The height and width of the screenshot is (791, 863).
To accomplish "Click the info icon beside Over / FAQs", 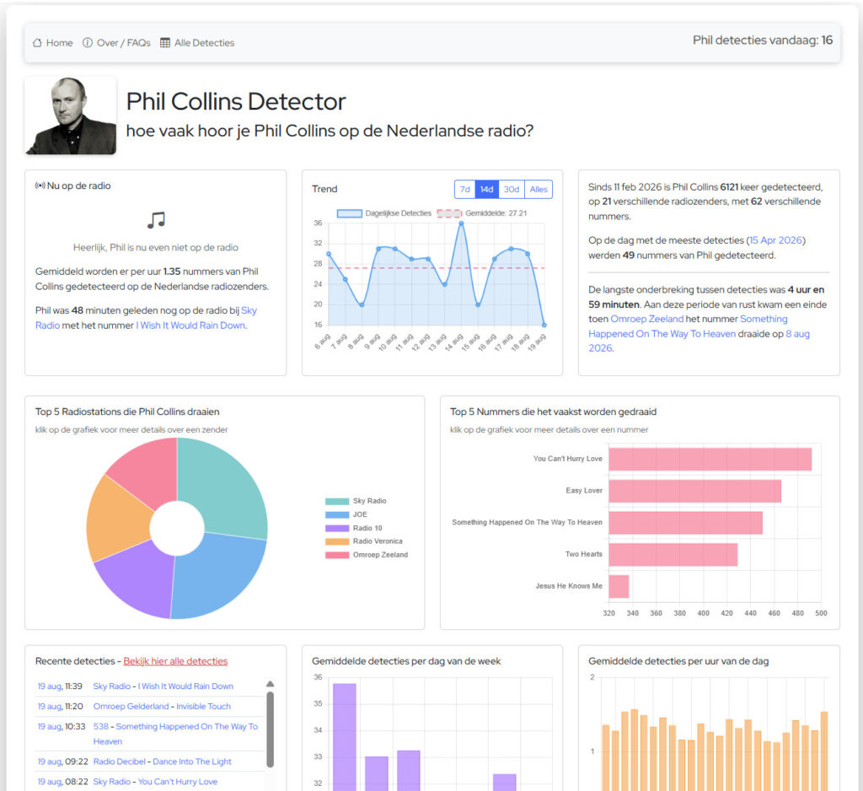I will click(x=88, y=43).
